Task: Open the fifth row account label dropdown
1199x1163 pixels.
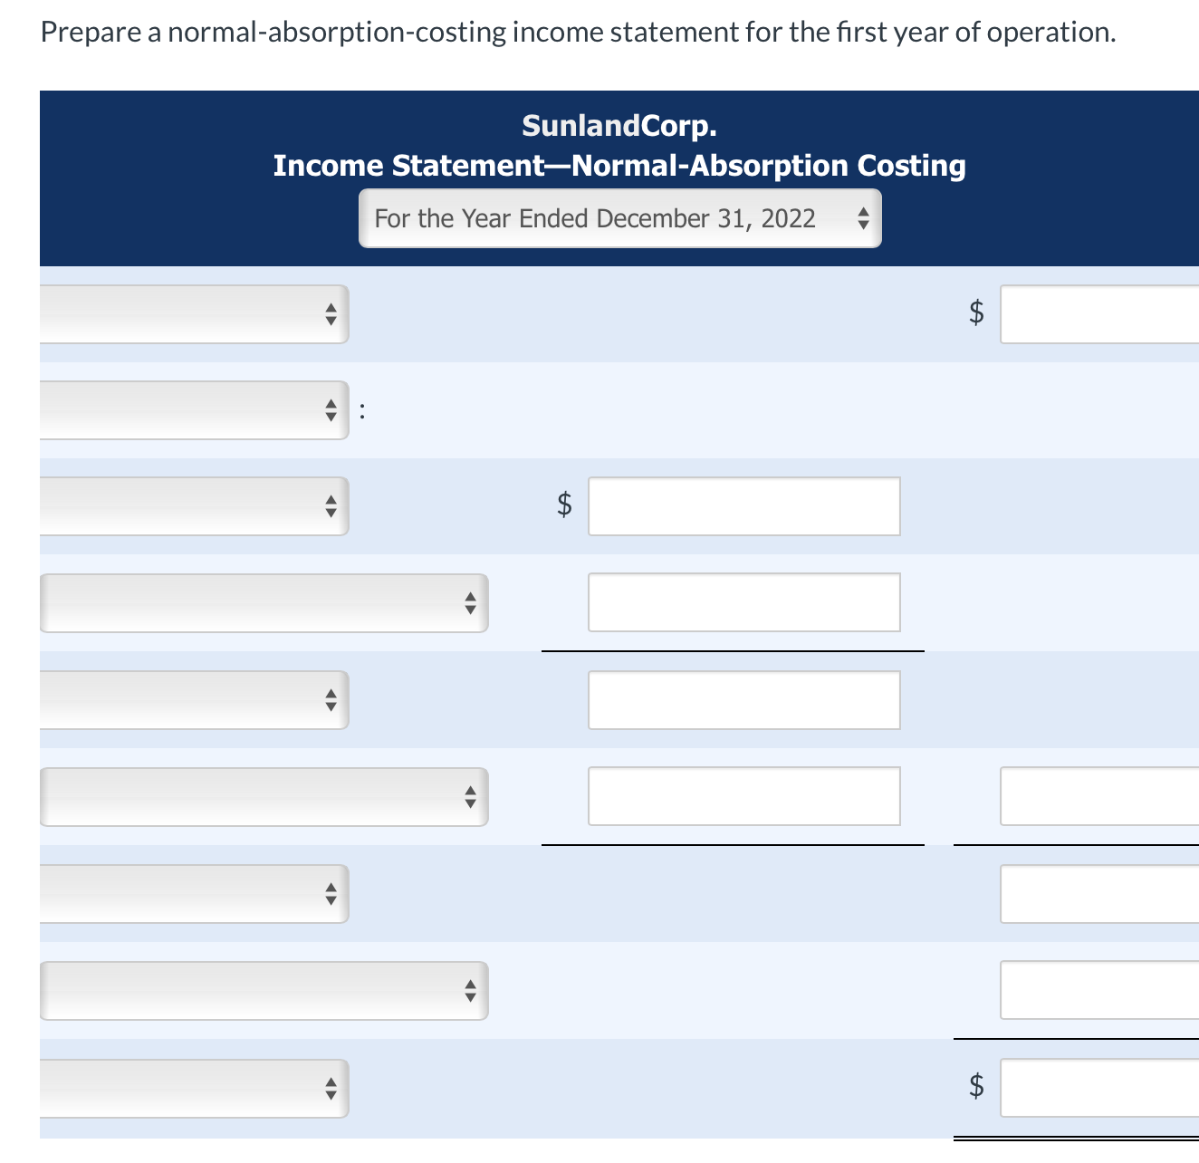Action: pos(194,700)
